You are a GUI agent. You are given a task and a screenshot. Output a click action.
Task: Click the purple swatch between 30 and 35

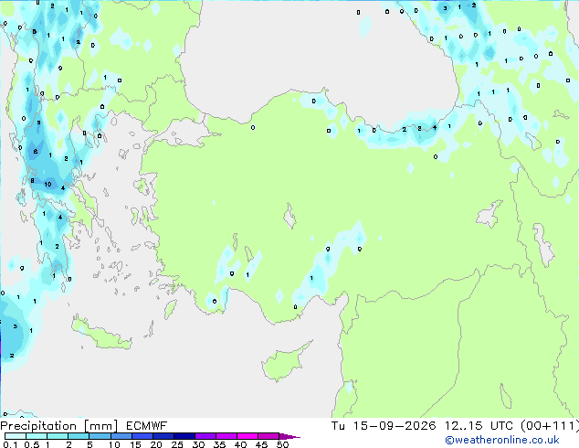(x=205, y=436)
